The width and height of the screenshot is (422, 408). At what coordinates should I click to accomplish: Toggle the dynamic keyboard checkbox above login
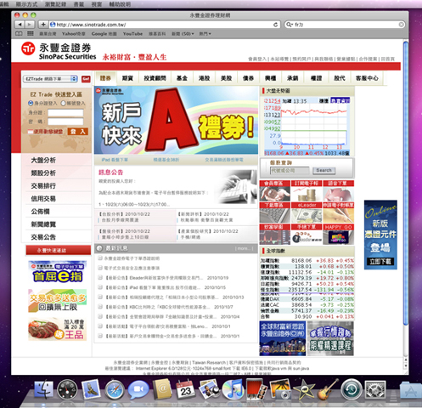pyautogui.click(x=31, y=132)
